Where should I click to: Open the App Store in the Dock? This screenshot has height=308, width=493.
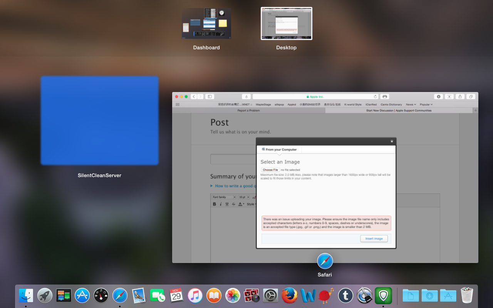82,296
